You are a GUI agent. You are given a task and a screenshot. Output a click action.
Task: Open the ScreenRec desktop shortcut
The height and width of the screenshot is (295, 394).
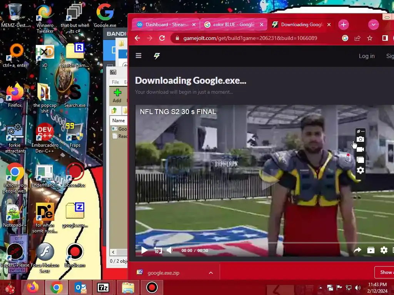[75, 175]
